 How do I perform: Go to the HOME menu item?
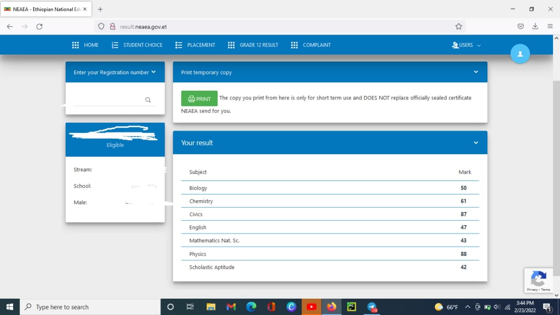(85, 45)
